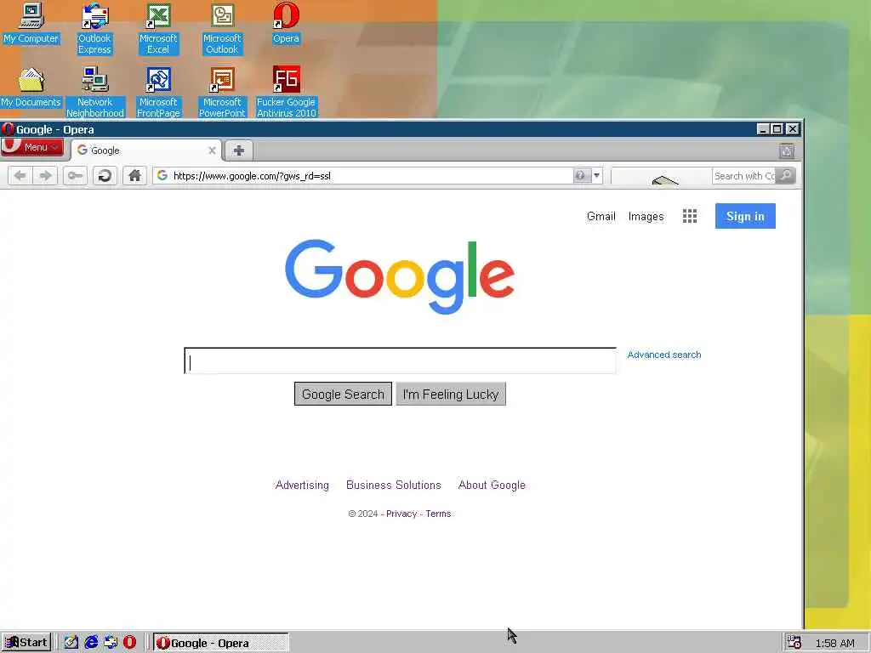871x653 pixels.
Task: Open the About Google link
Action: 492,485
